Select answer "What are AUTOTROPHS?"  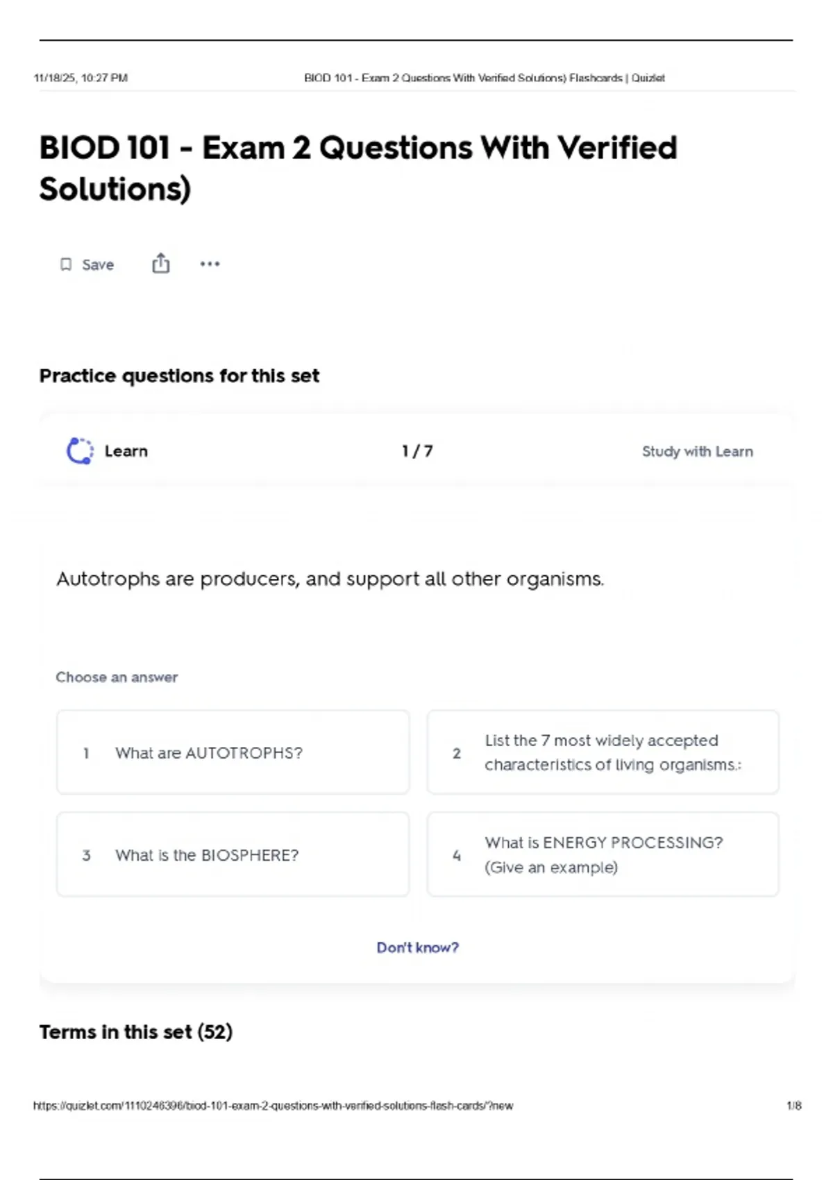point(233,752)
